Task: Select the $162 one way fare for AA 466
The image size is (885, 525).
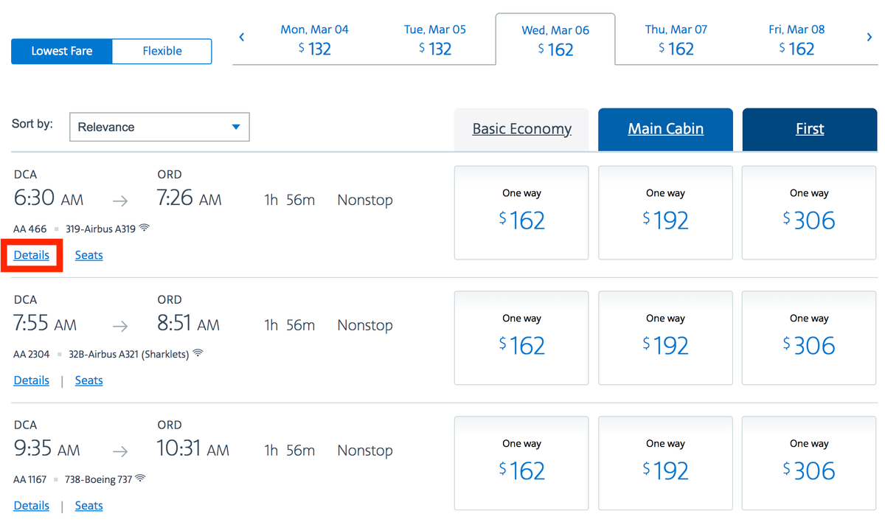Action: click(x=521, y=212)
